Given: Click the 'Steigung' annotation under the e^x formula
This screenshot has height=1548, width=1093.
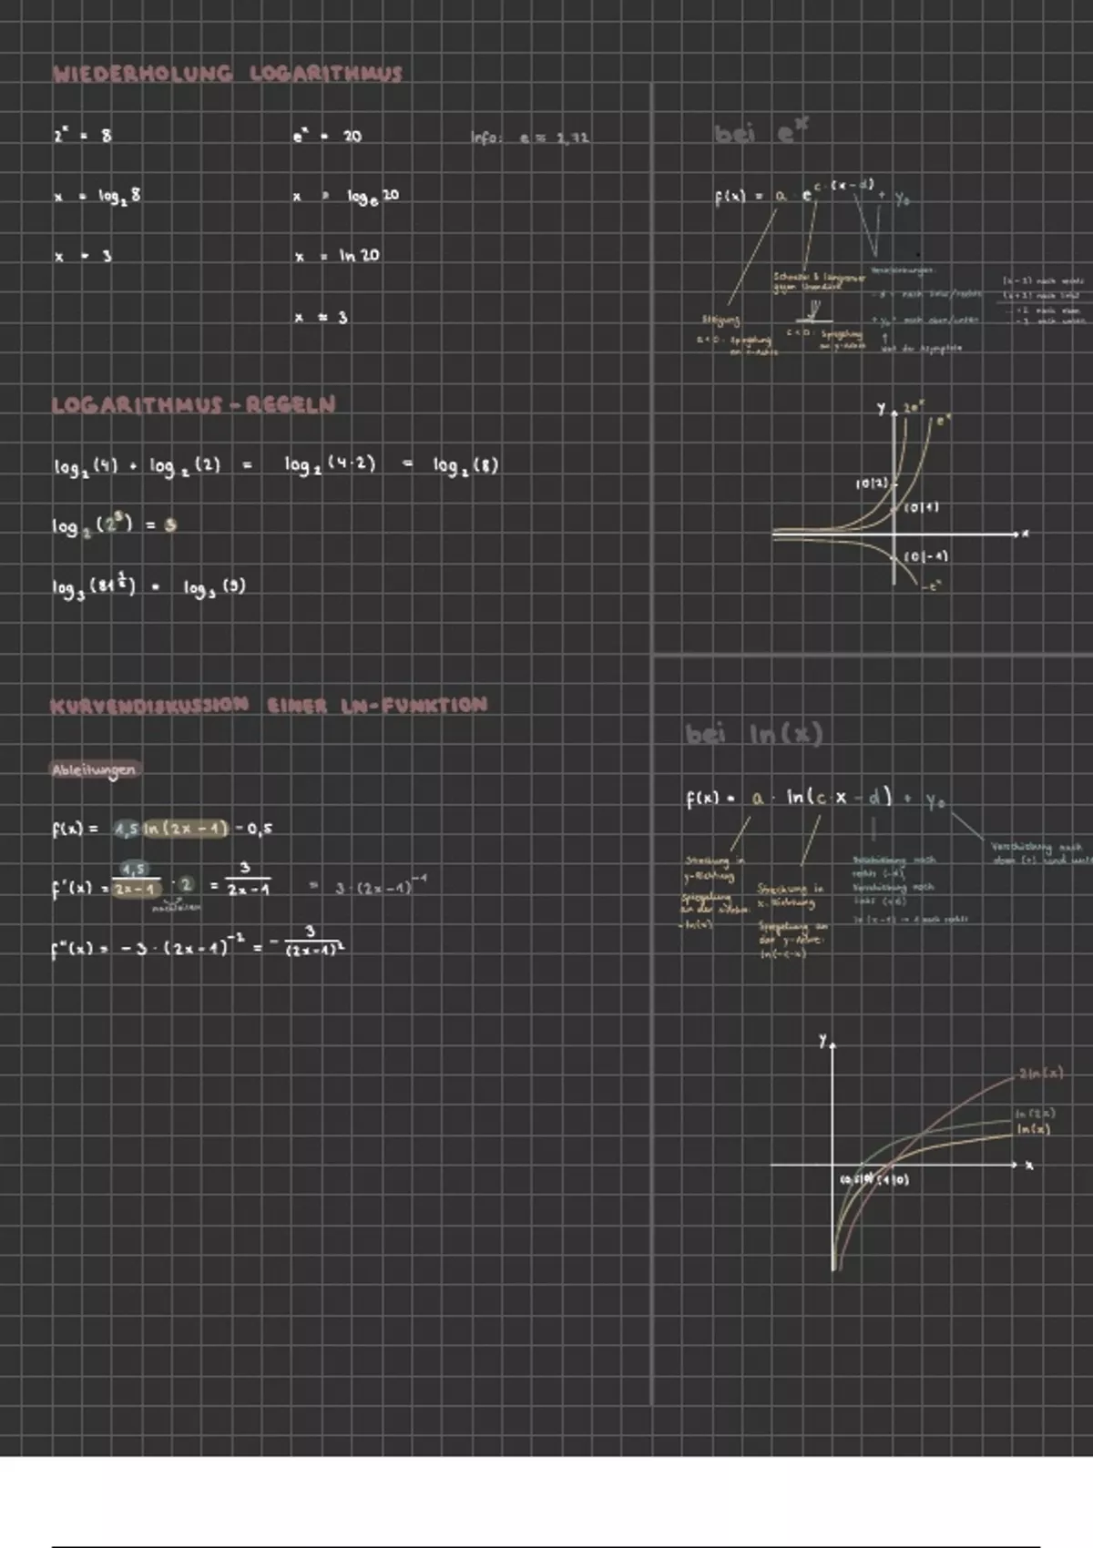Looking at the screenshot, I should coord(721,321).
